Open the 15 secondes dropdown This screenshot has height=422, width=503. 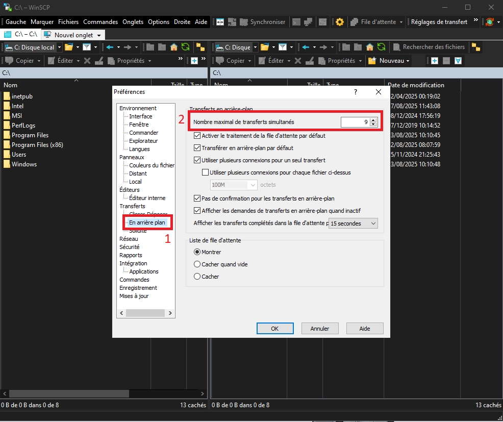[x=353, y=224]
